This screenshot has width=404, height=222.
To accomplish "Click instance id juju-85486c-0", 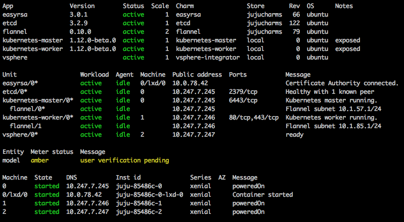I will [139, 186].
